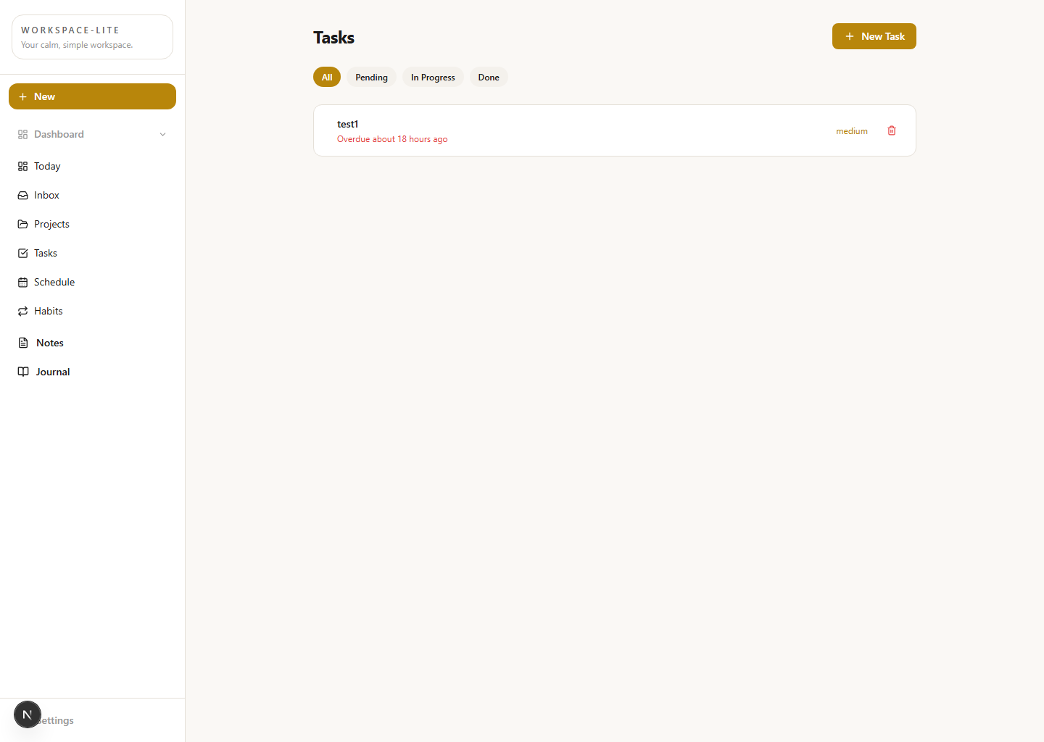The height and width of the screenshot is (742, 1044).
Task: Open the Notes document icon
Action: click(23, 342)
